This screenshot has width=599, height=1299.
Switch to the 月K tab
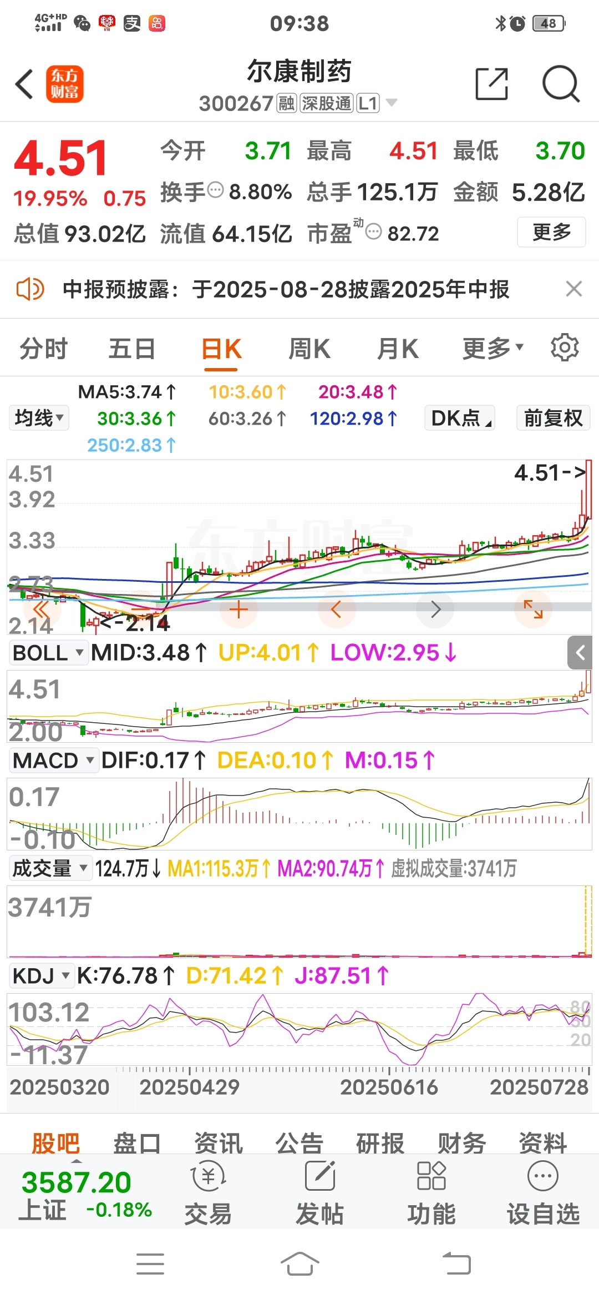pos(398,349)
